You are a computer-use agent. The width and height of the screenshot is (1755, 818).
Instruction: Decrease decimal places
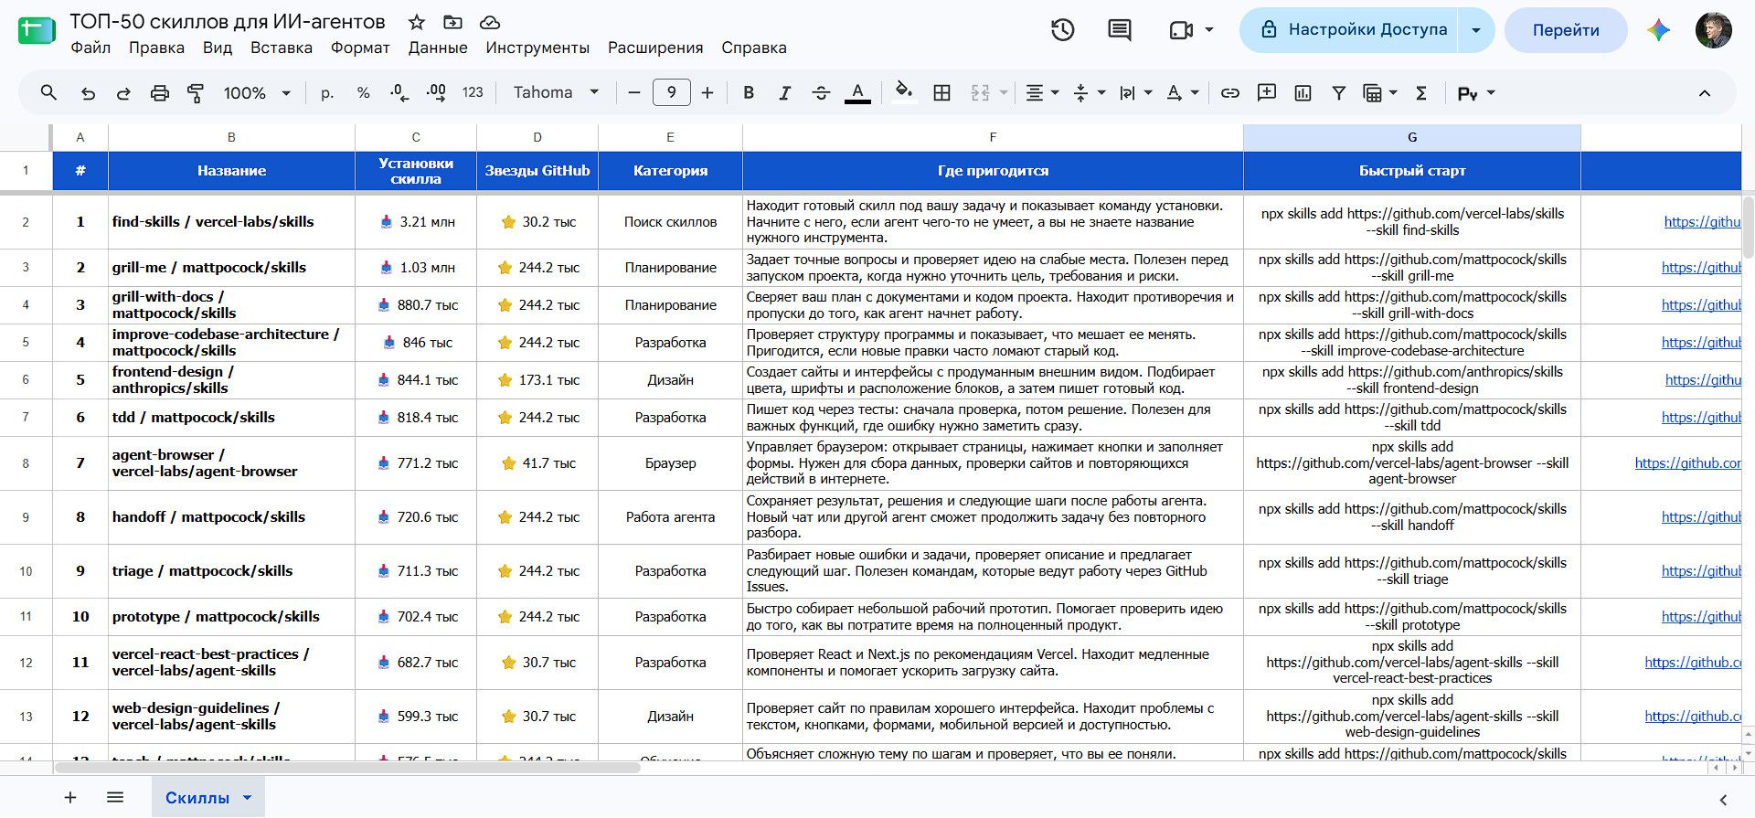tap(399, 93)
